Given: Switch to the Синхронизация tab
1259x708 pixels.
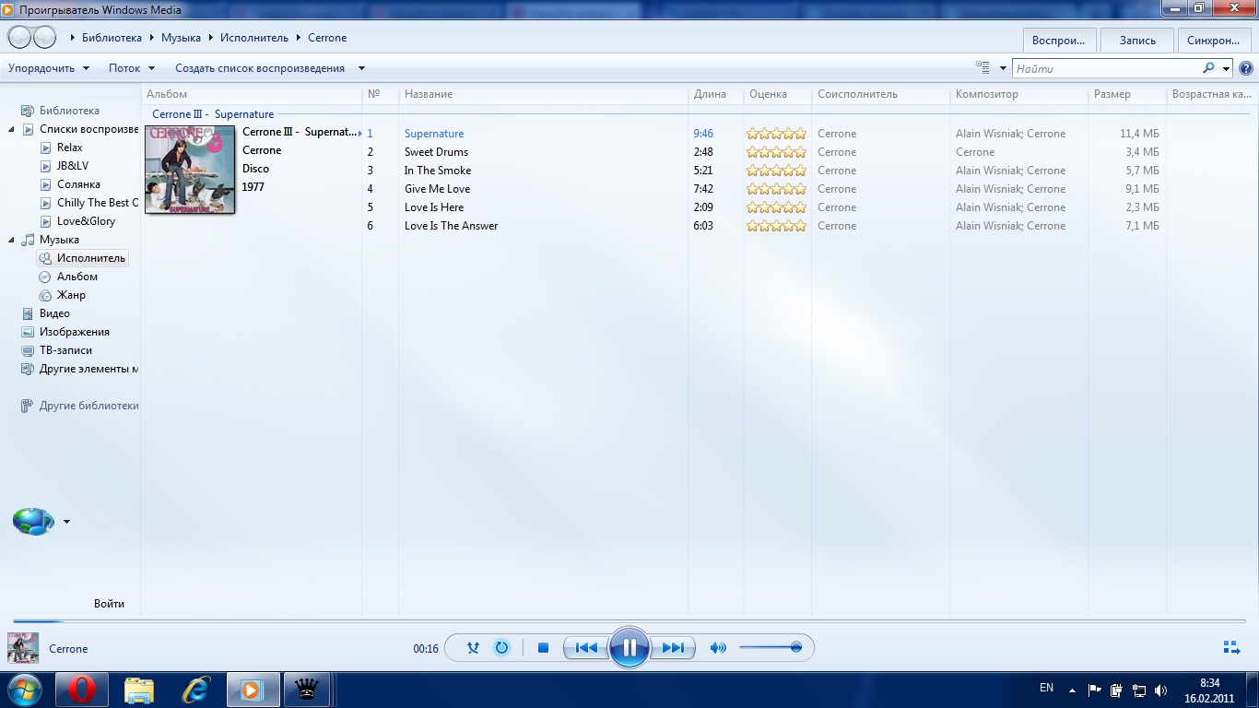Looking at the screenshot, I should coord(1213,41).
